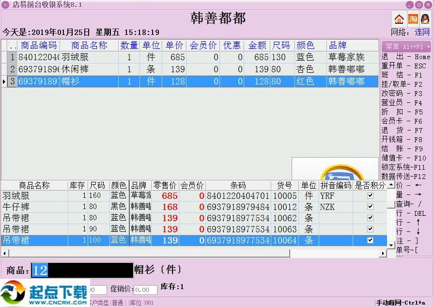
Task: Choose 折扣 - F5 entry
Action: pos(402,112)
